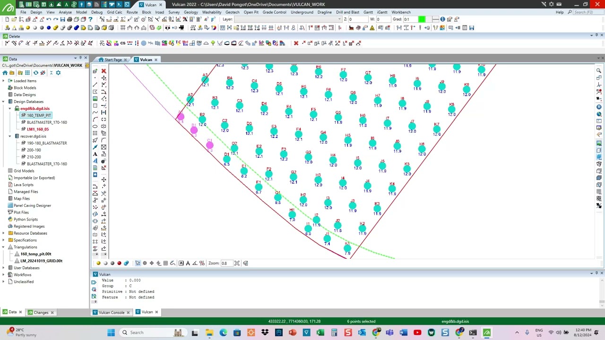The height and width of the screenshot is (340, 605).
Task: Click the bomb icon in left toolbar
Action: coord(104,161)
